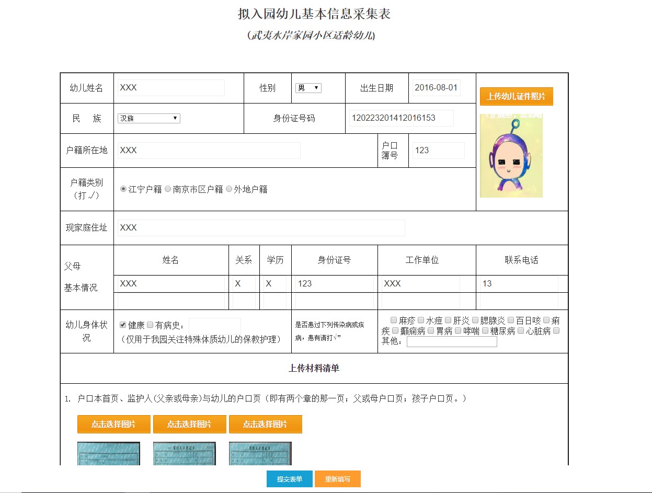The width and height of the screenshot is (652, 493).
Task: Click the uploaded child ID photo
Action: pos(511,156)
